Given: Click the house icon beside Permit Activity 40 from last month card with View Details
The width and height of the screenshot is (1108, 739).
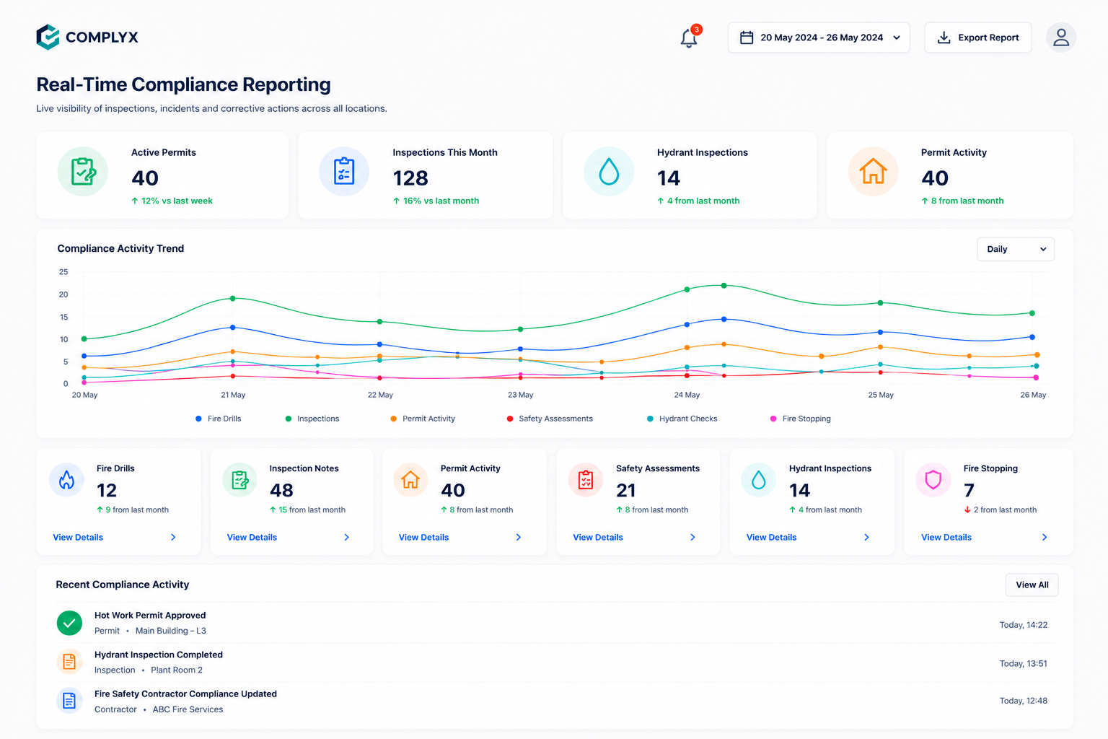Looking at the screenshot, I should click(x=410, y=480).
